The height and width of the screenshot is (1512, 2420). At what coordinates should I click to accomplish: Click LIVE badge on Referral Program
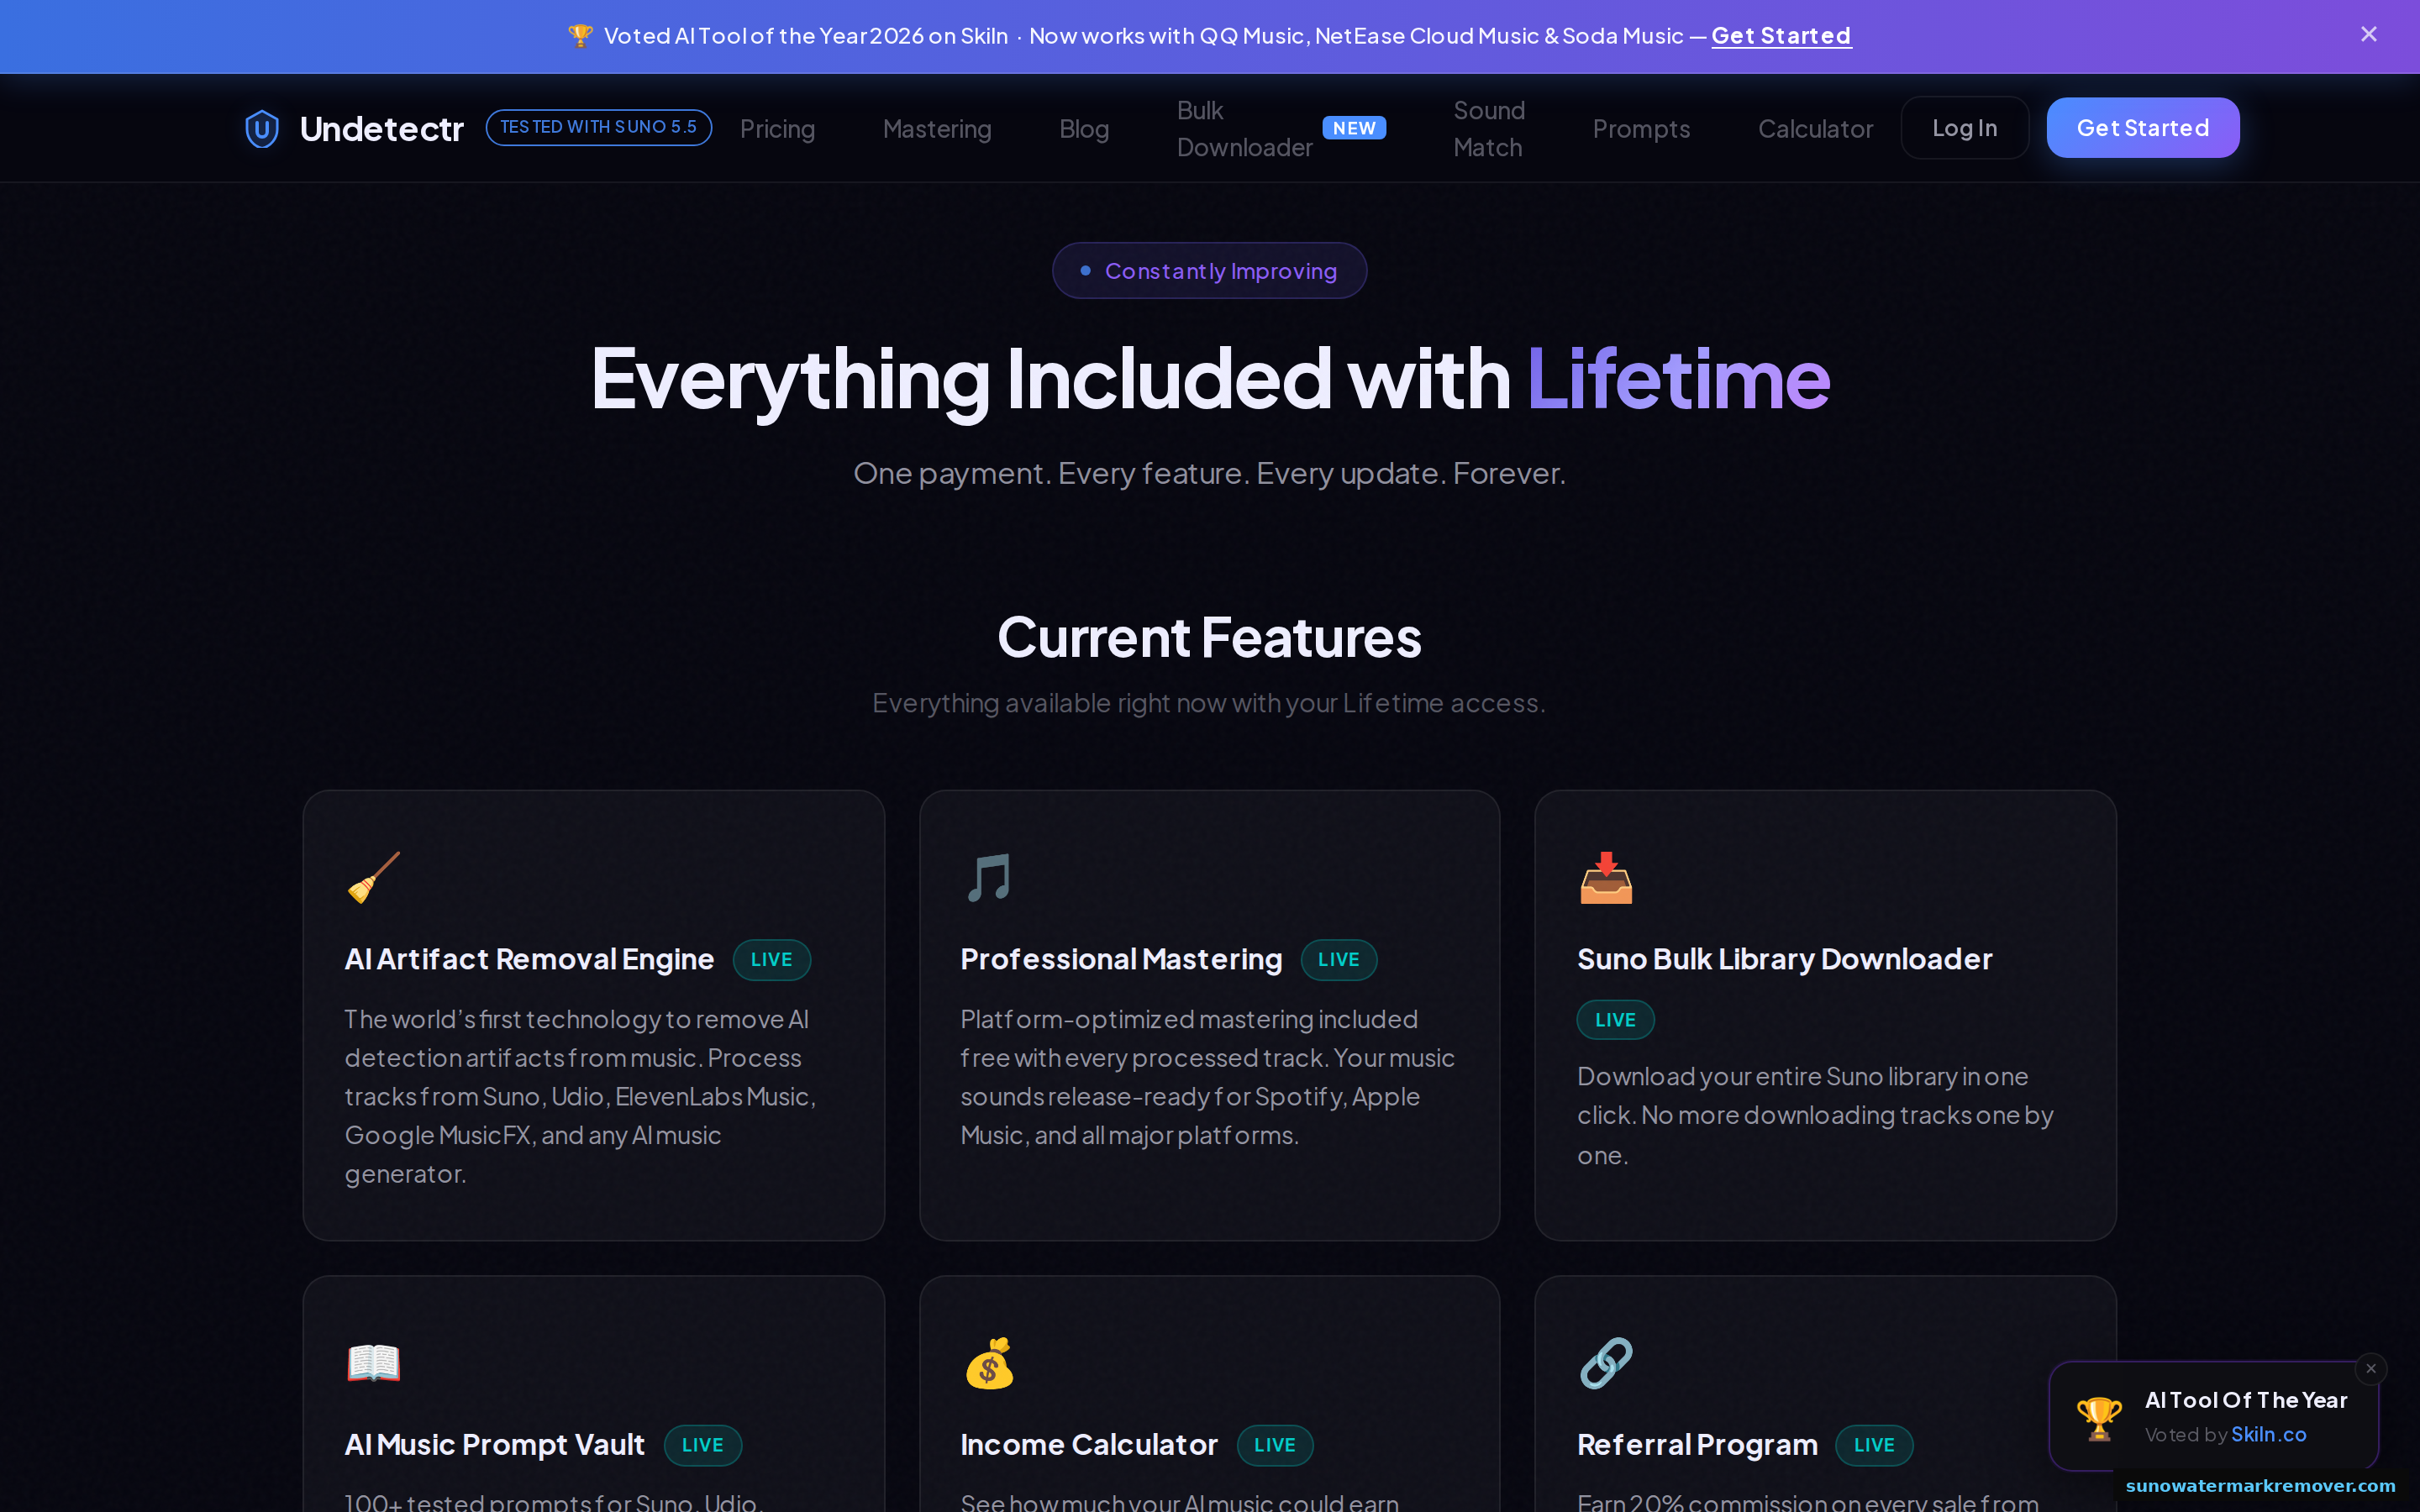point(1873,1445)
